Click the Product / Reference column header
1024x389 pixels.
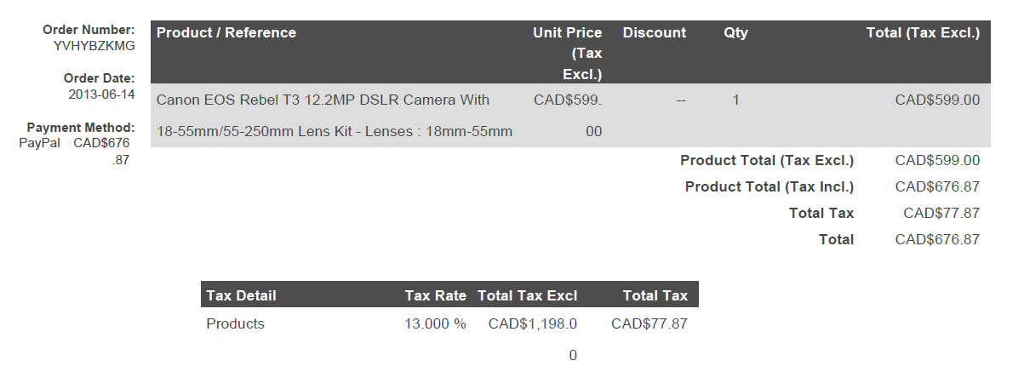(x=226, y=33)
